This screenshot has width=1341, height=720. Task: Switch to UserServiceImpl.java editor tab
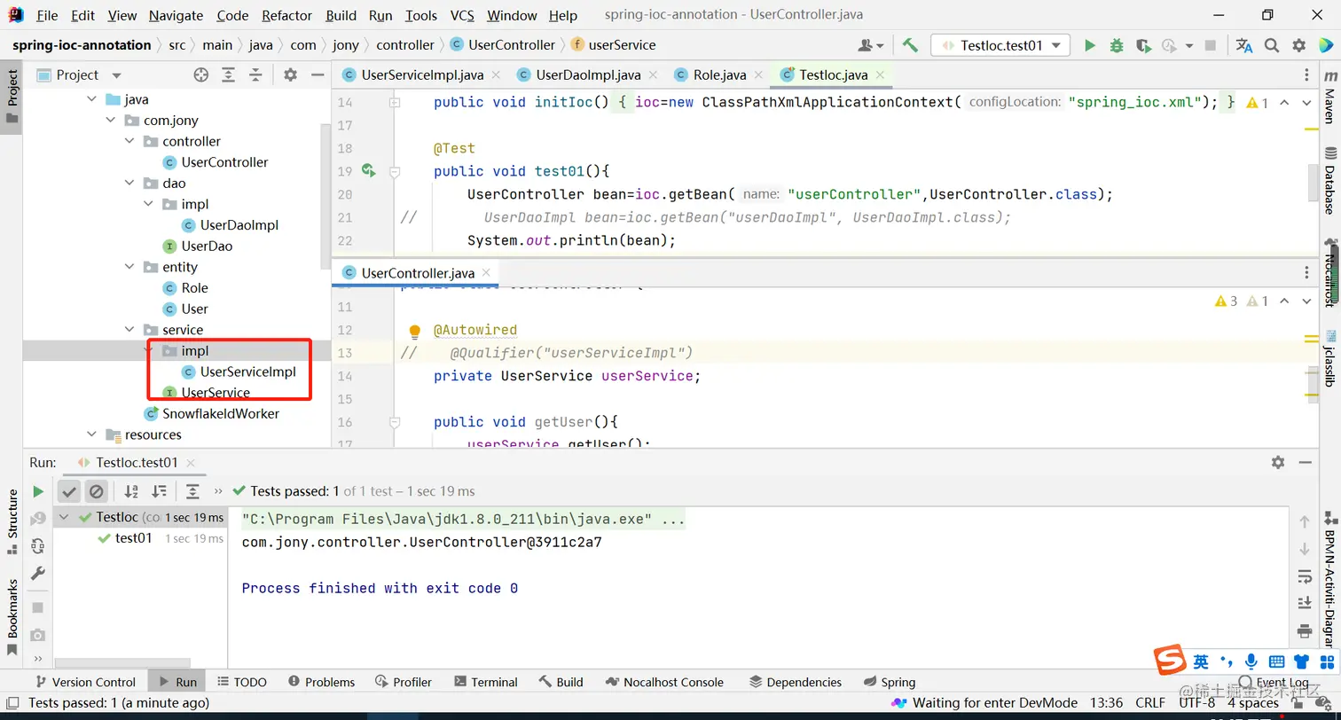click(x=420, y=75)
